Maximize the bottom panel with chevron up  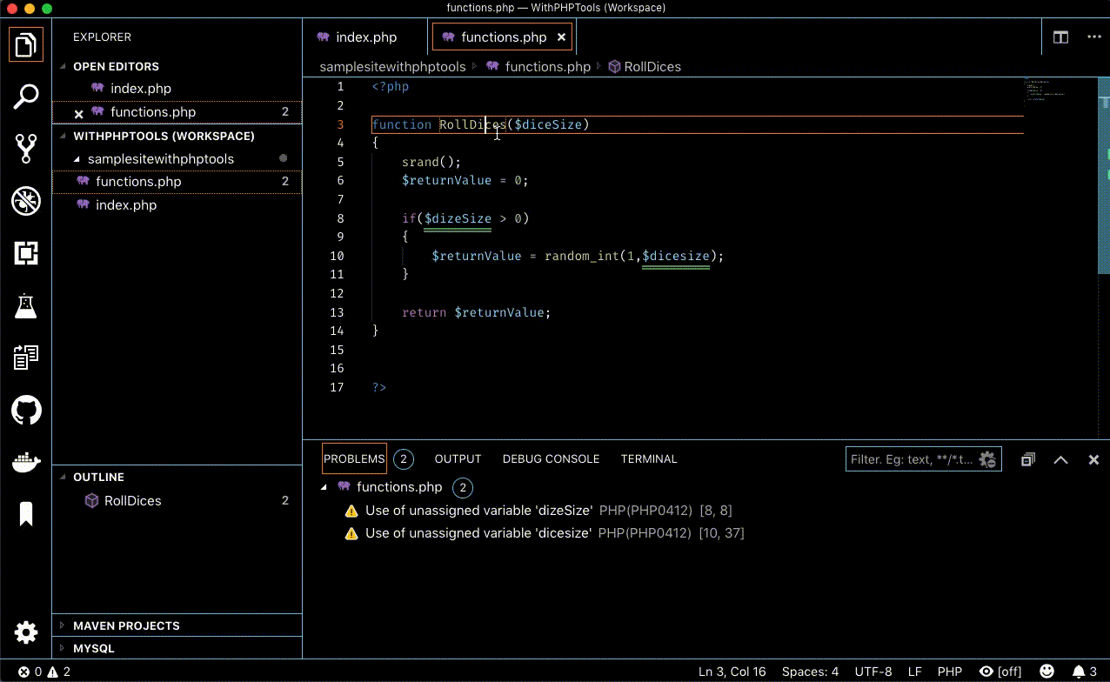coord(1060,459)
